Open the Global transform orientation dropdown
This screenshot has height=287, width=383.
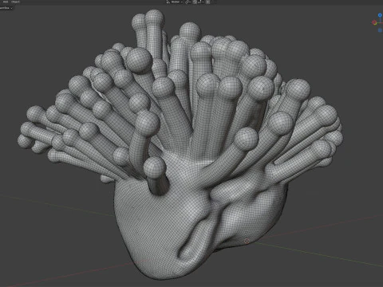(176, 2)
